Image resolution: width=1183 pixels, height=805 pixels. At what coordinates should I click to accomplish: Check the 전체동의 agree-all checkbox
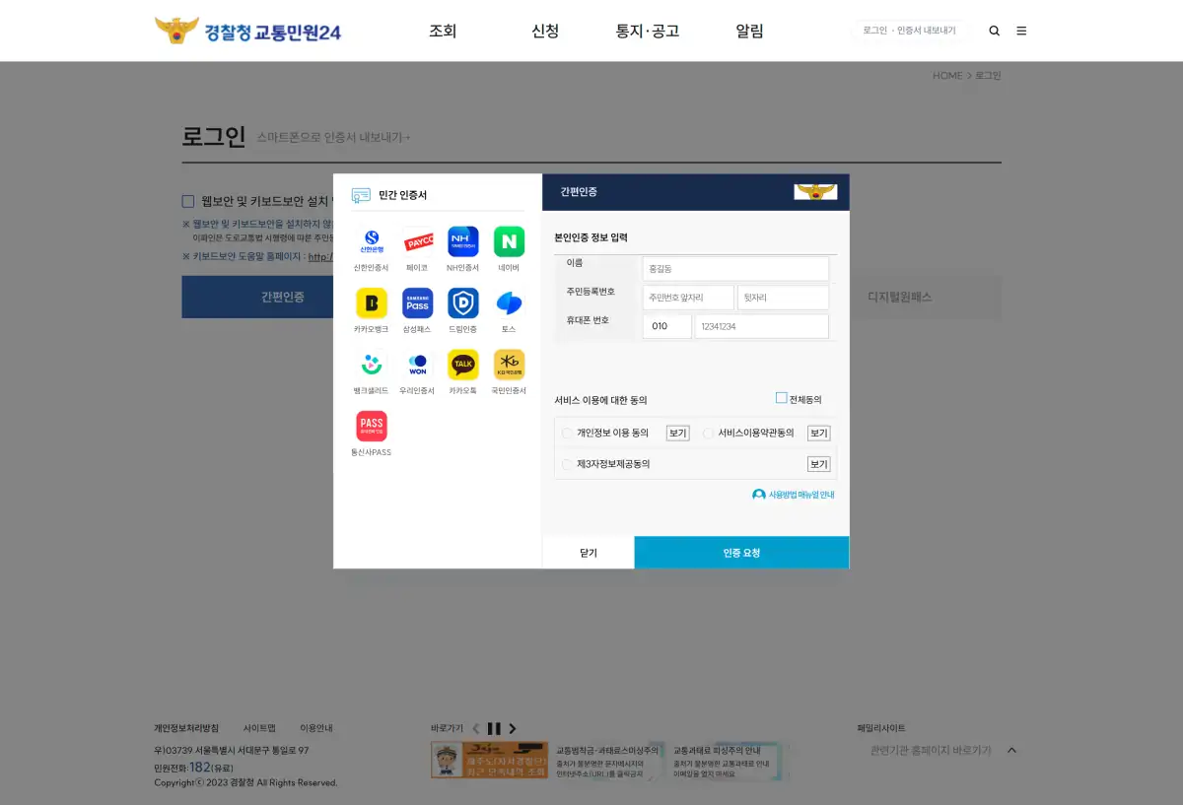781,398
